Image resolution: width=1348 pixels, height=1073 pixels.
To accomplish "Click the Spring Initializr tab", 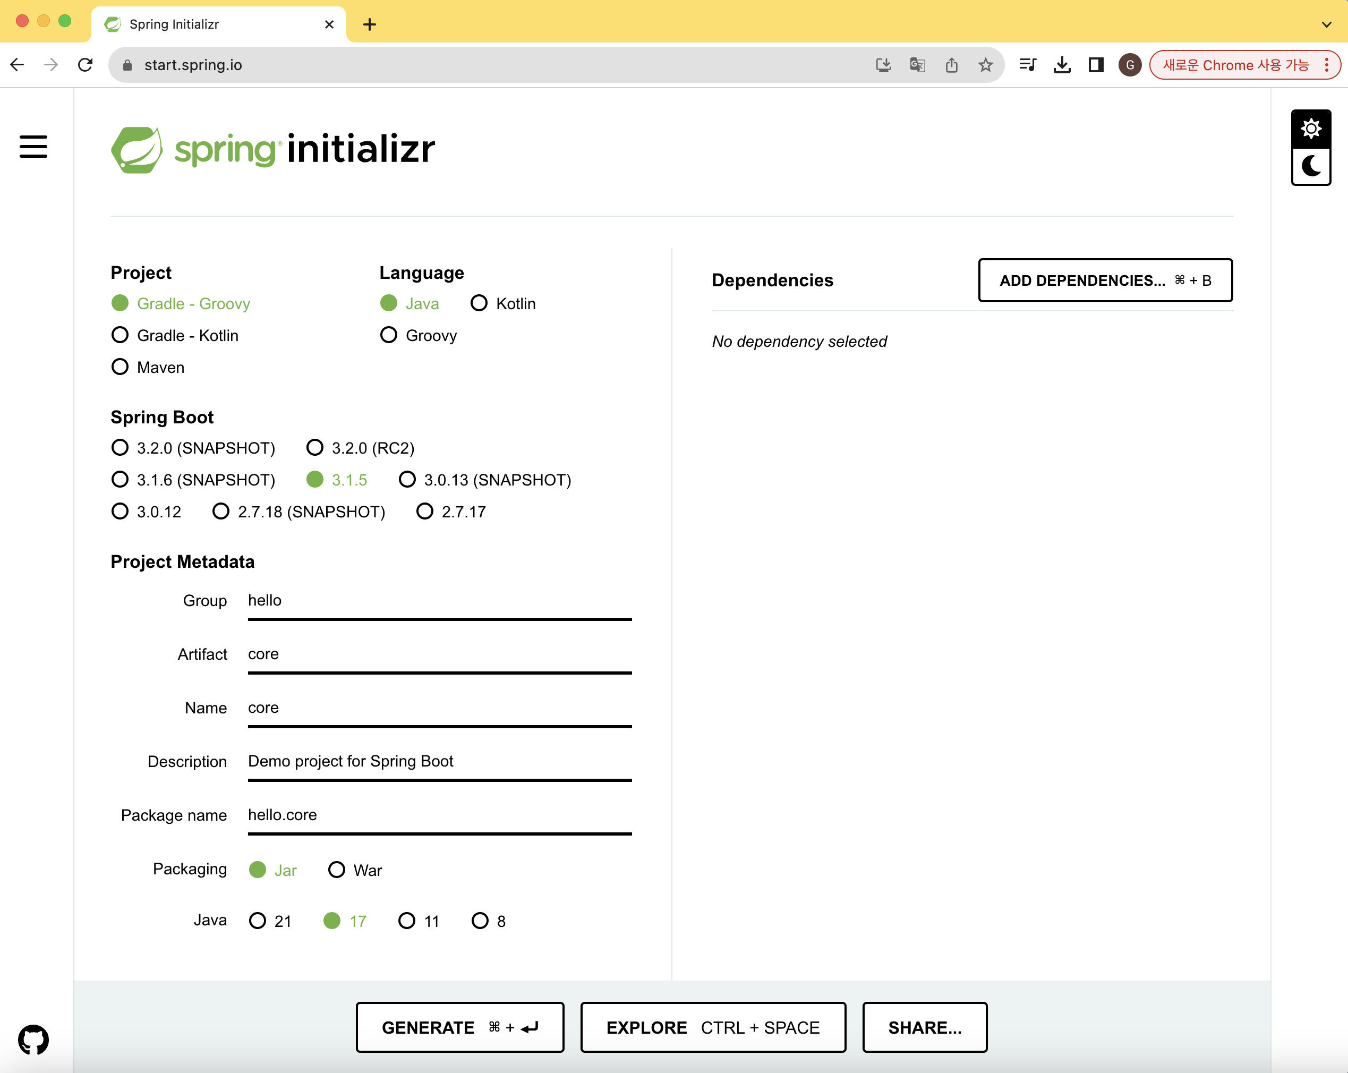I will coord(219,24).
